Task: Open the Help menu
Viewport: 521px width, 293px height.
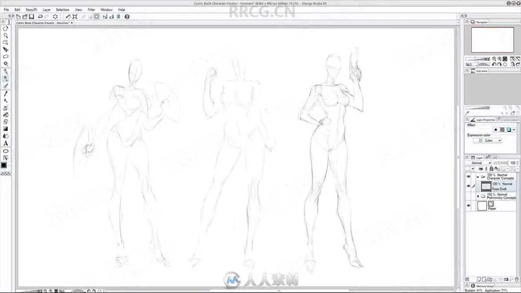Action: pos(122,10)
